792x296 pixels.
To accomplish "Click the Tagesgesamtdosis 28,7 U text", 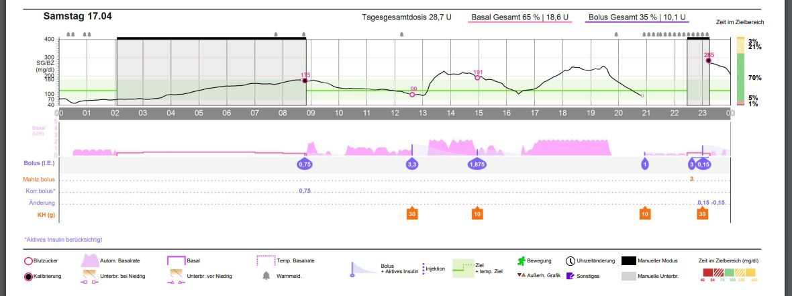I will click(406, 17).
